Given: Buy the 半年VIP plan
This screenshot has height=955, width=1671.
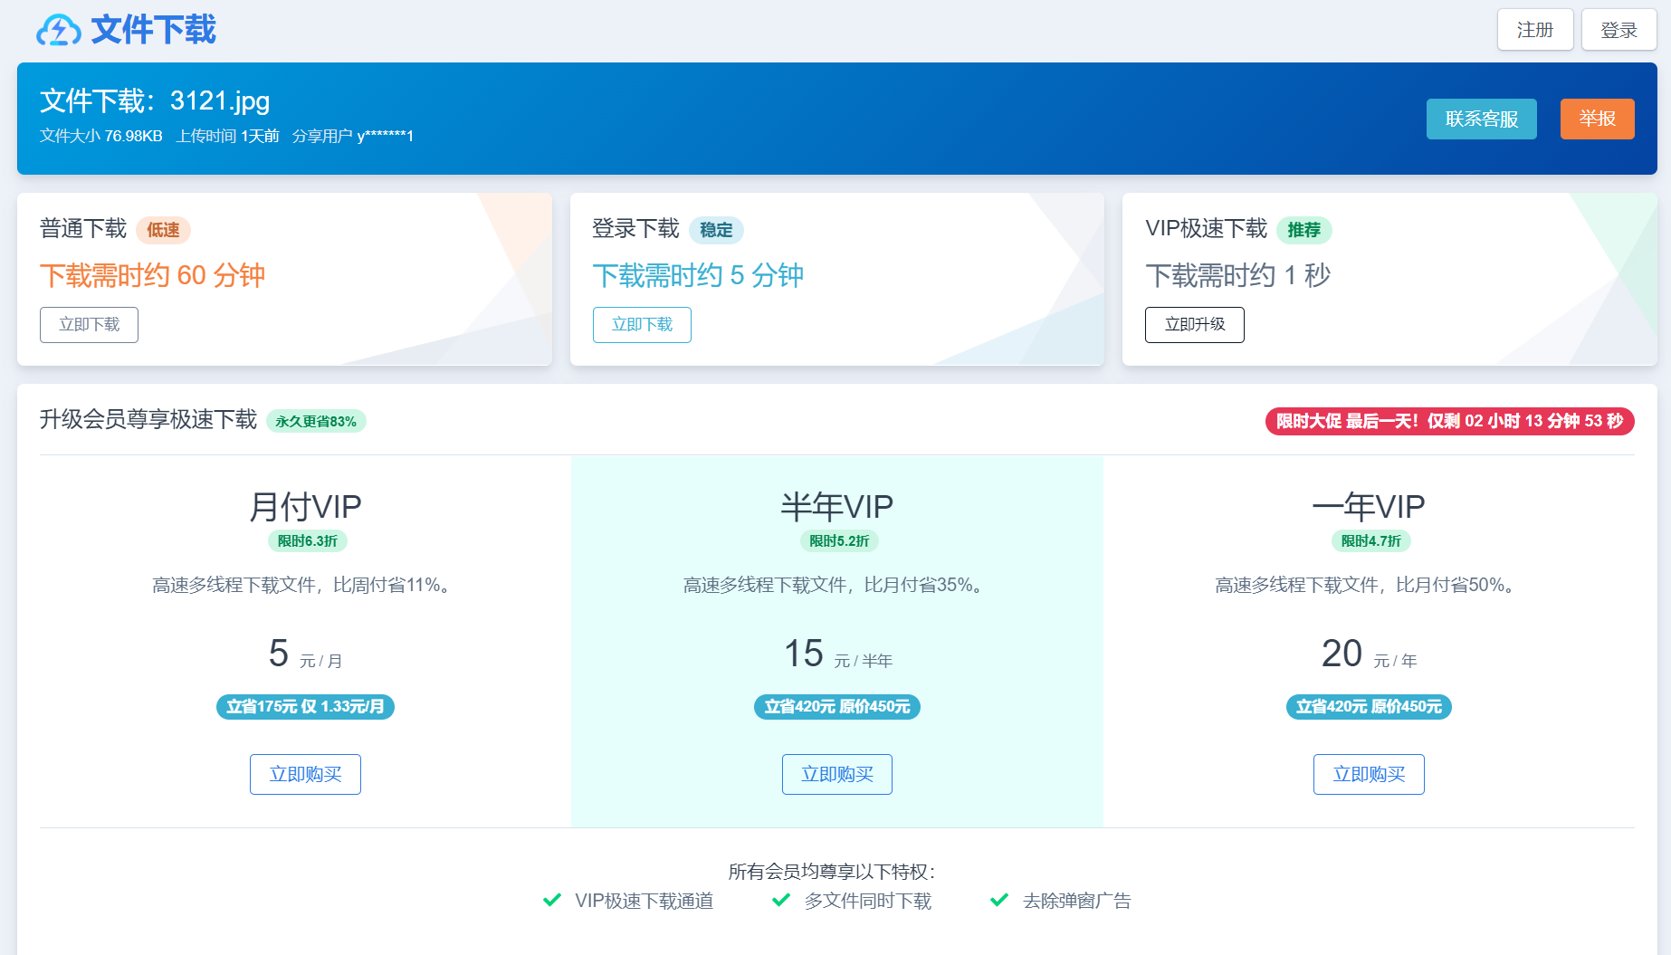Looking at the screenshot, I should pos(836,774).
